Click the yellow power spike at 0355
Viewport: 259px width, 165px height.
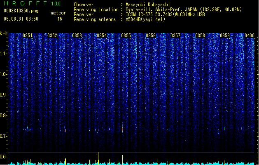tap(122, 160)
